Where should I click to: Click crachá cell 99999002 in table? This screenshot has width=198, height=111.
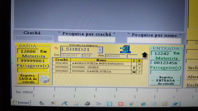point(62,67)
